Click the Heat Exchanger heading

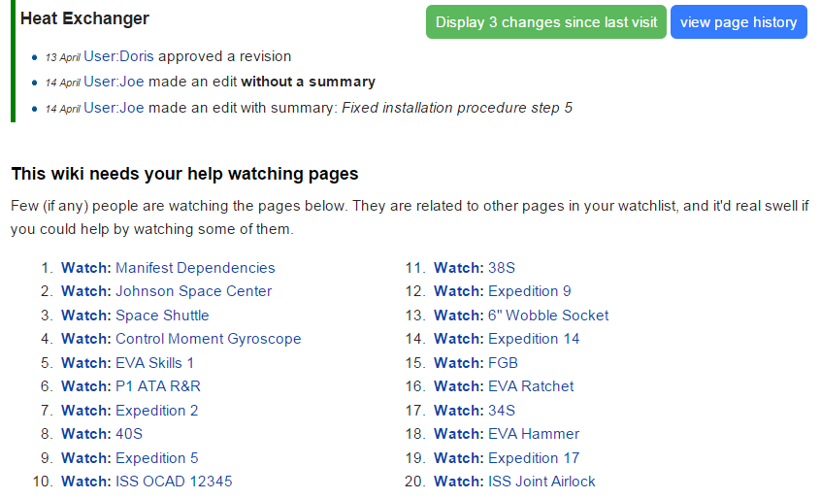pyautogui.click(x=84, y=18)
